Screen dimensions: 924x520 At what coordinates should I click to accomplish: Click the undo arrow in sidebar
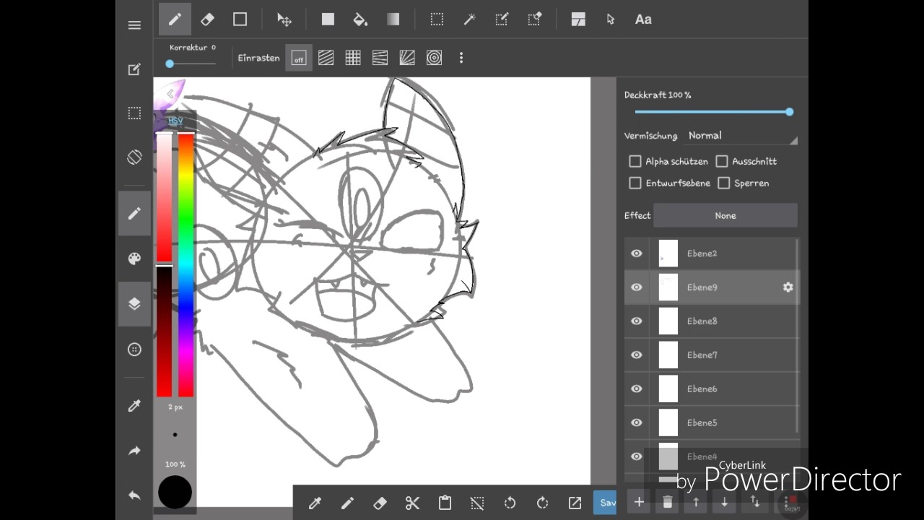(134, 495)
